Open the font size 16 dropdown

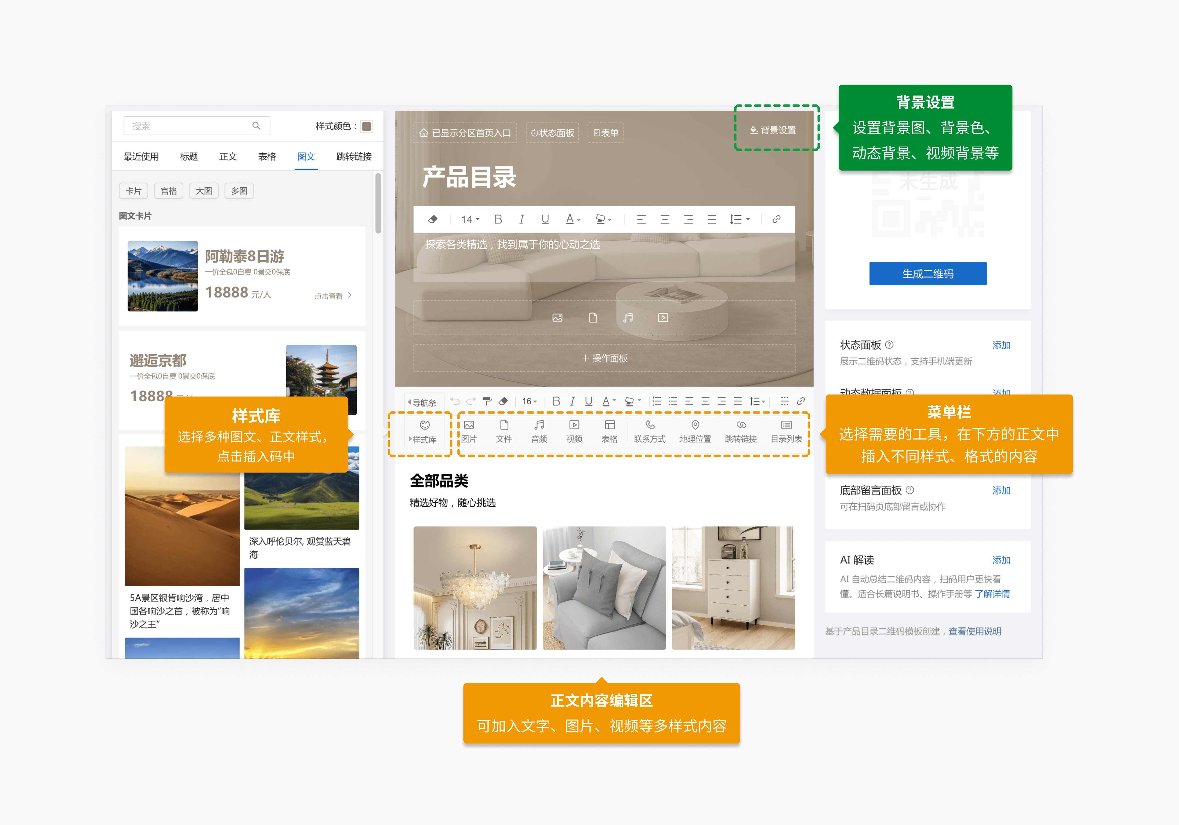point(529,401)
